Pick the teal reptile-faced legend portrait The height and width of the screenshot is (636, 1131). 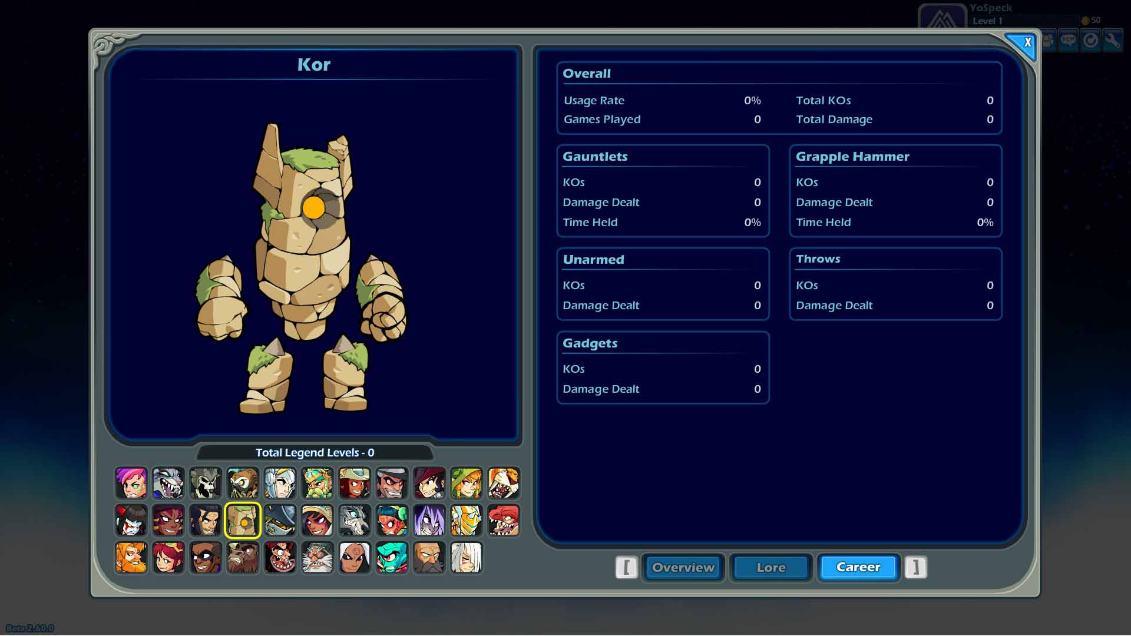tap(392, 558)
